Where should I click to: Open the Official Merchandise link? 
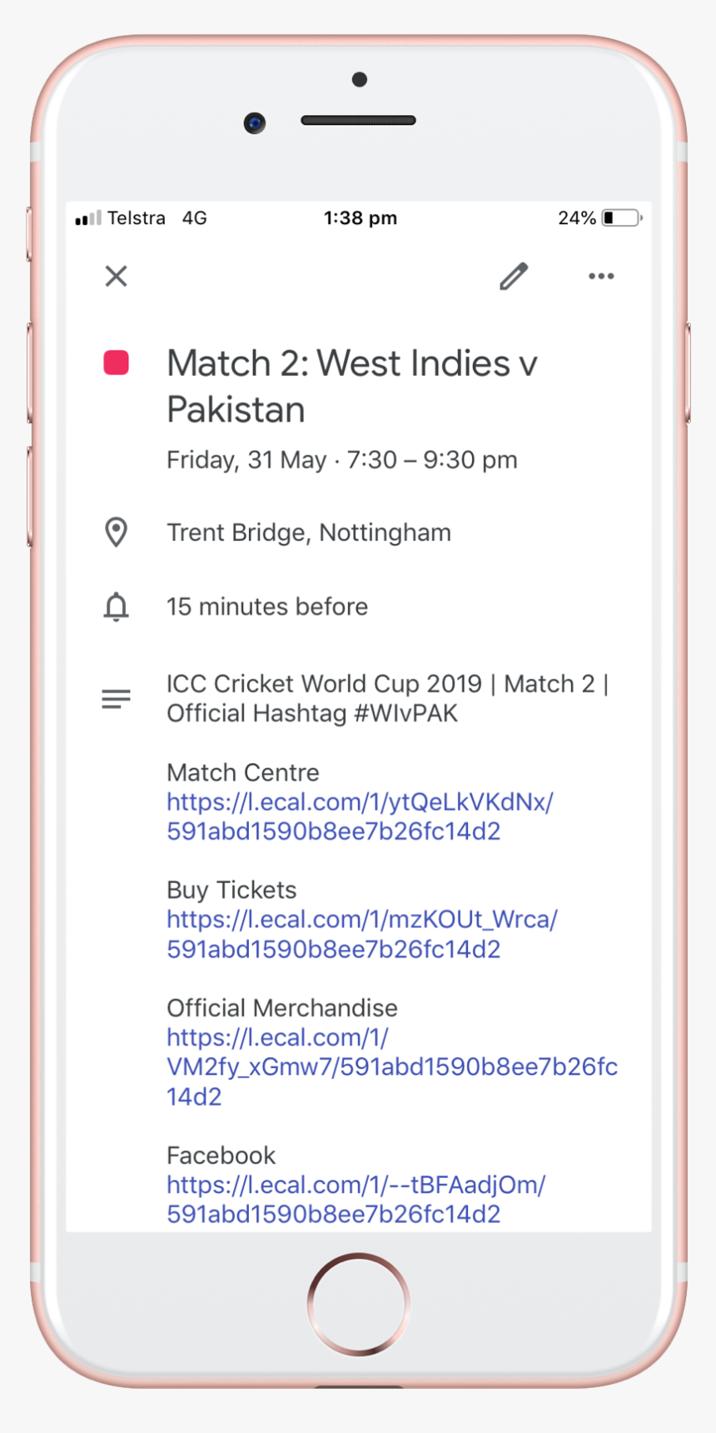(391, 1066)
